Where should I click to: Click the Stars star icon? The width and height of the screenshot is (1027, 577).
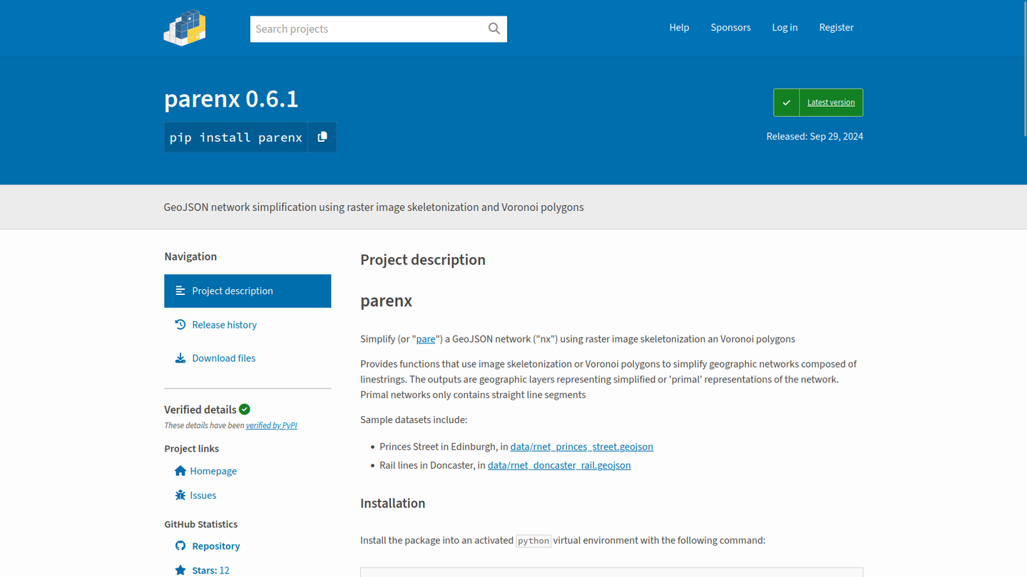(x=180, y=570)
